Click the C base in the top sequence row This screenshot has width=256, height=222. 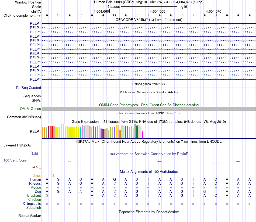point(216,15)
